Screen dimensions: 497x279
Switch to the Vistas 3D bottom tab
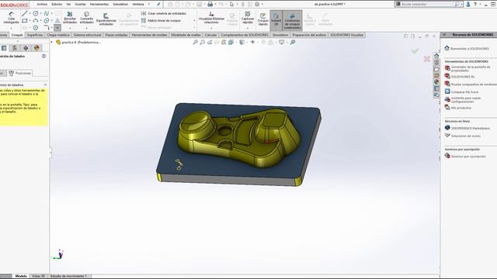38,276
